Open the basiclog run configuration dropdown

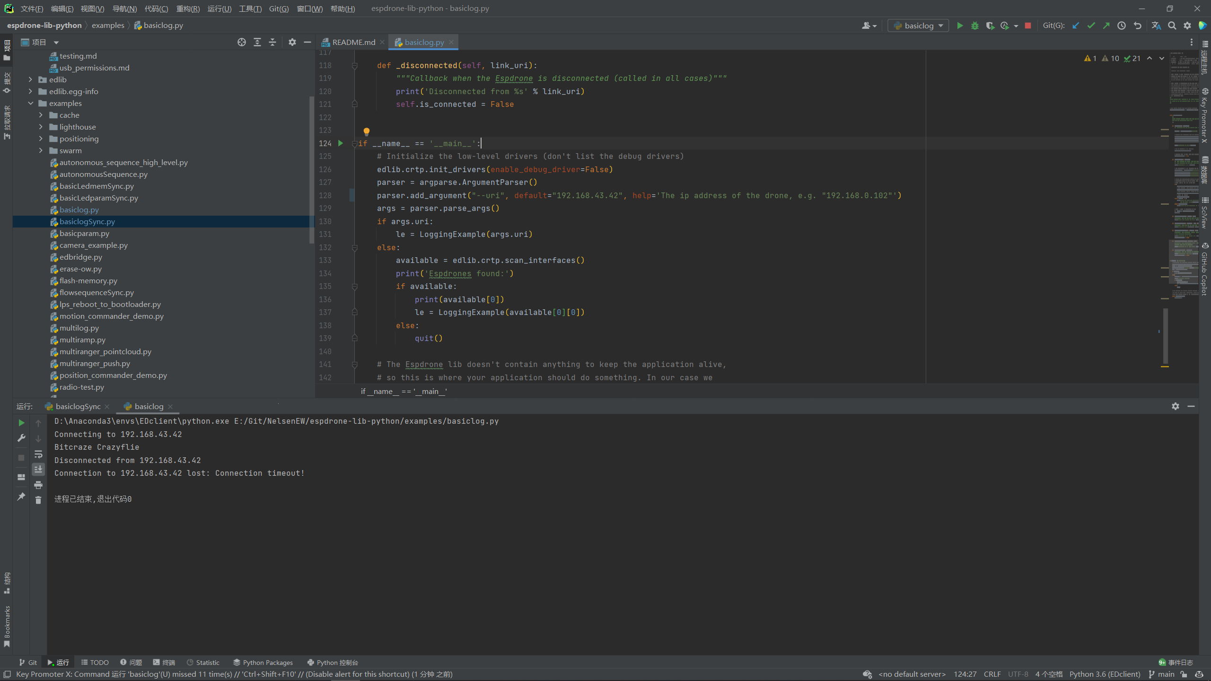point(919,26)
